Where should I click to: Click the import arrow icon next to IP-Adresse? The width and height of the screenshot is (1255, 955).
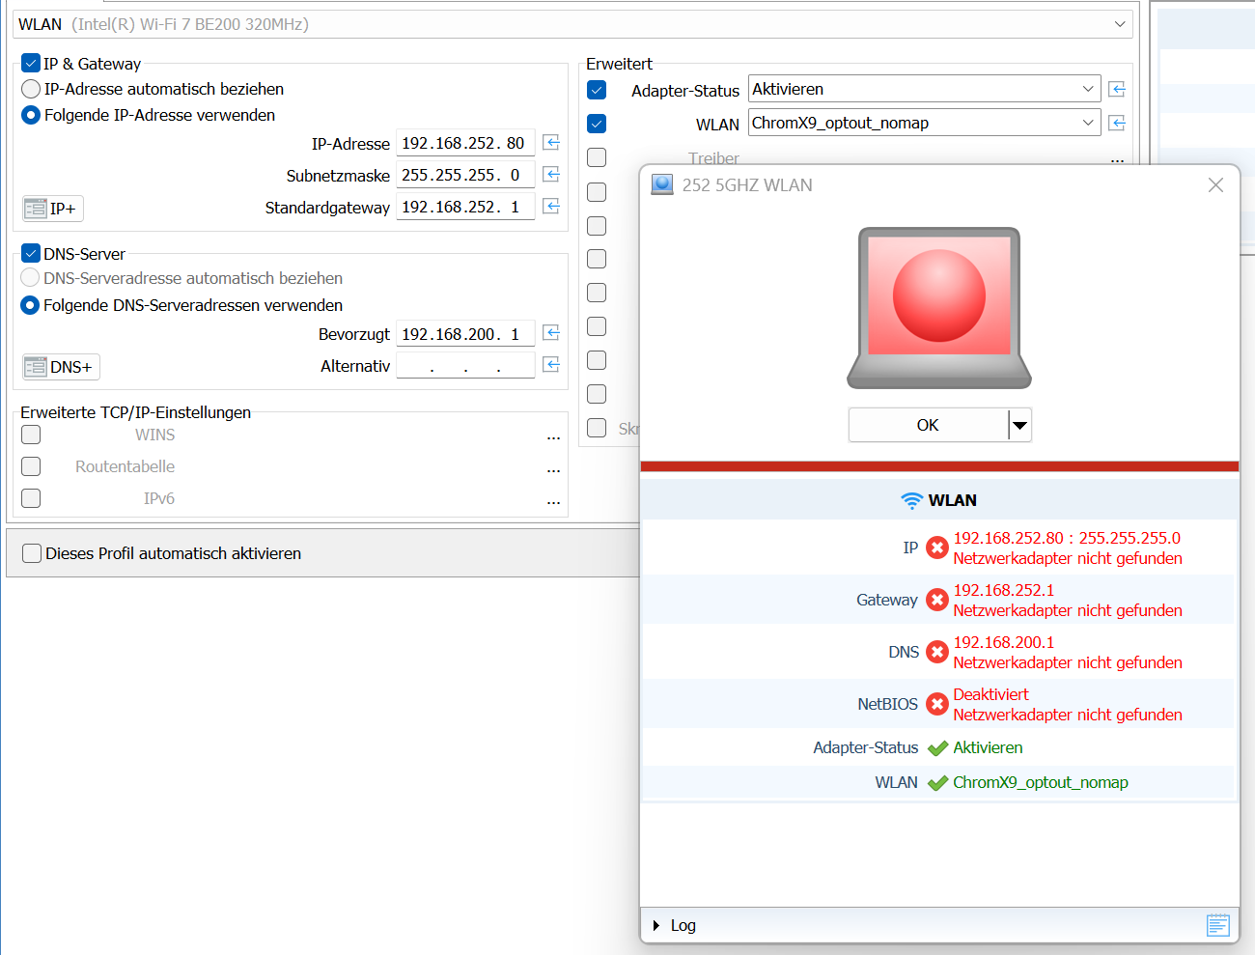click(x=551, y=143)
